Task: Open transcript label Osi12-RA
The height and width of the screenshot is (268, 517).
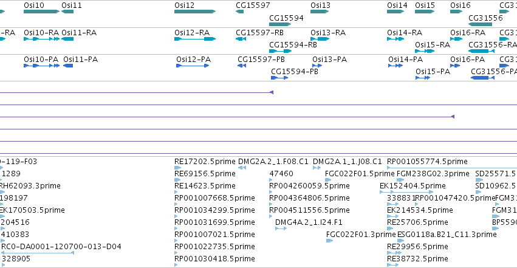Action: [x=192, y=33]
